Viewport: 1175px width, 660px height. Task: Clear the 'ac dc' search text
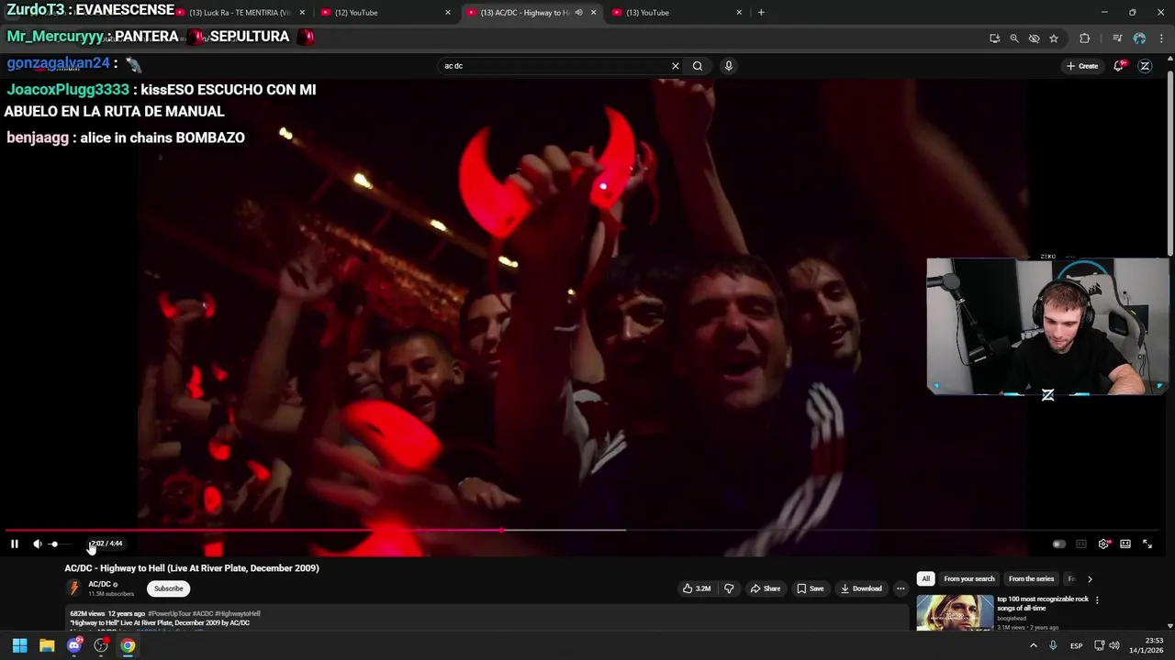point(676,66)
